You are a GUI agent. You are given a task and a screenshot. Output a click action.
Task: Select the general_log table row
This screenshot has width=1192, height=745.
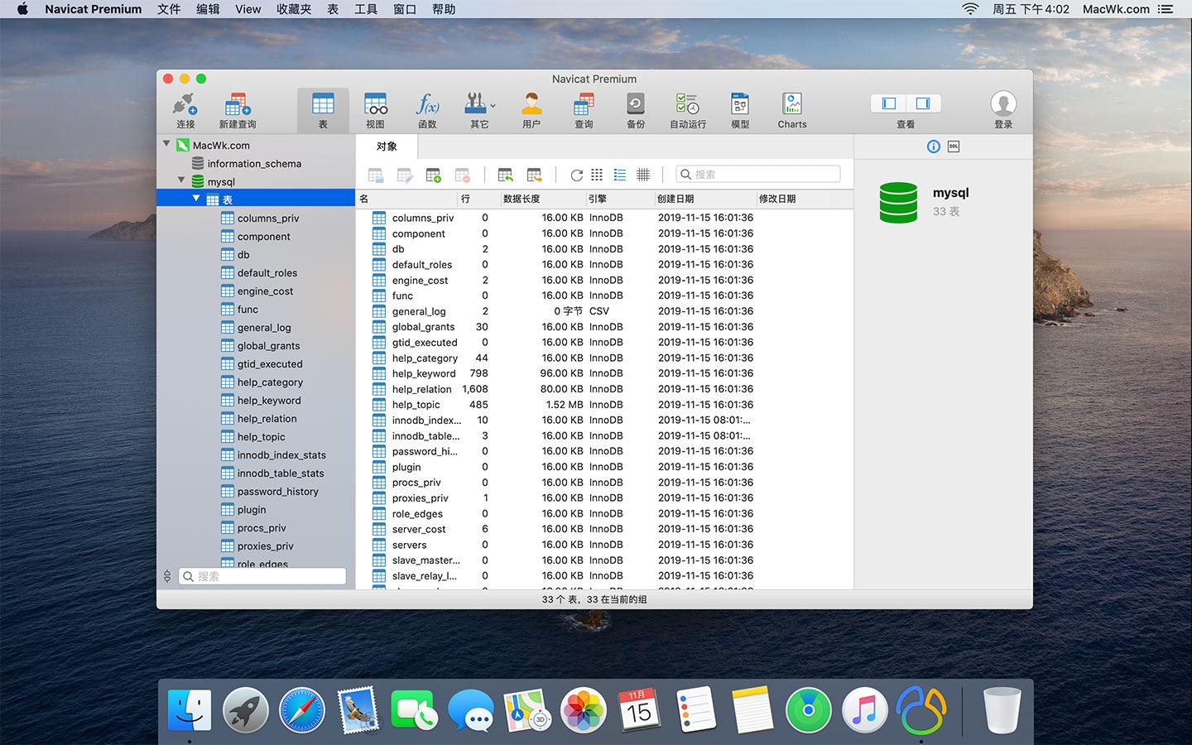pos(604,311)
